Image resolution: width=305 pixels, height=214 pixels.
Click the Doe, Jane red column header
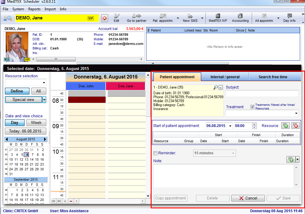pos(125,86)
